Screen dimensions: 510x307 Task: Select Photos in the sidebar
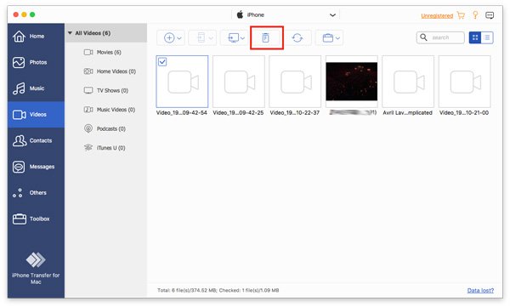point(36,62)
